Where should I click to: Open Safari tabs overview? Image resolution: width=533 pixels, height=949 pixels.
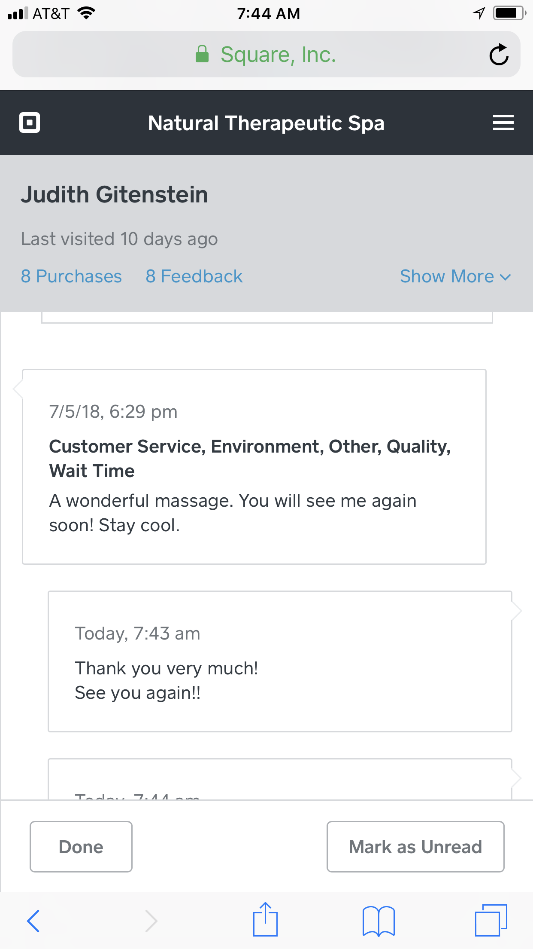[491, 921]
